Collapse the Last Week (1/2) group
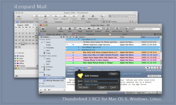The width and height of the screenshot is (176, 105). click(79, 39)
